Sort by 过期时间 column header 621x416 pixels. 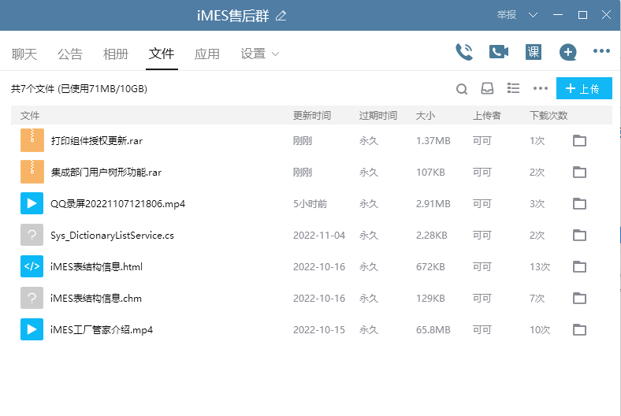pyautogui.click(x=378, y=116)
